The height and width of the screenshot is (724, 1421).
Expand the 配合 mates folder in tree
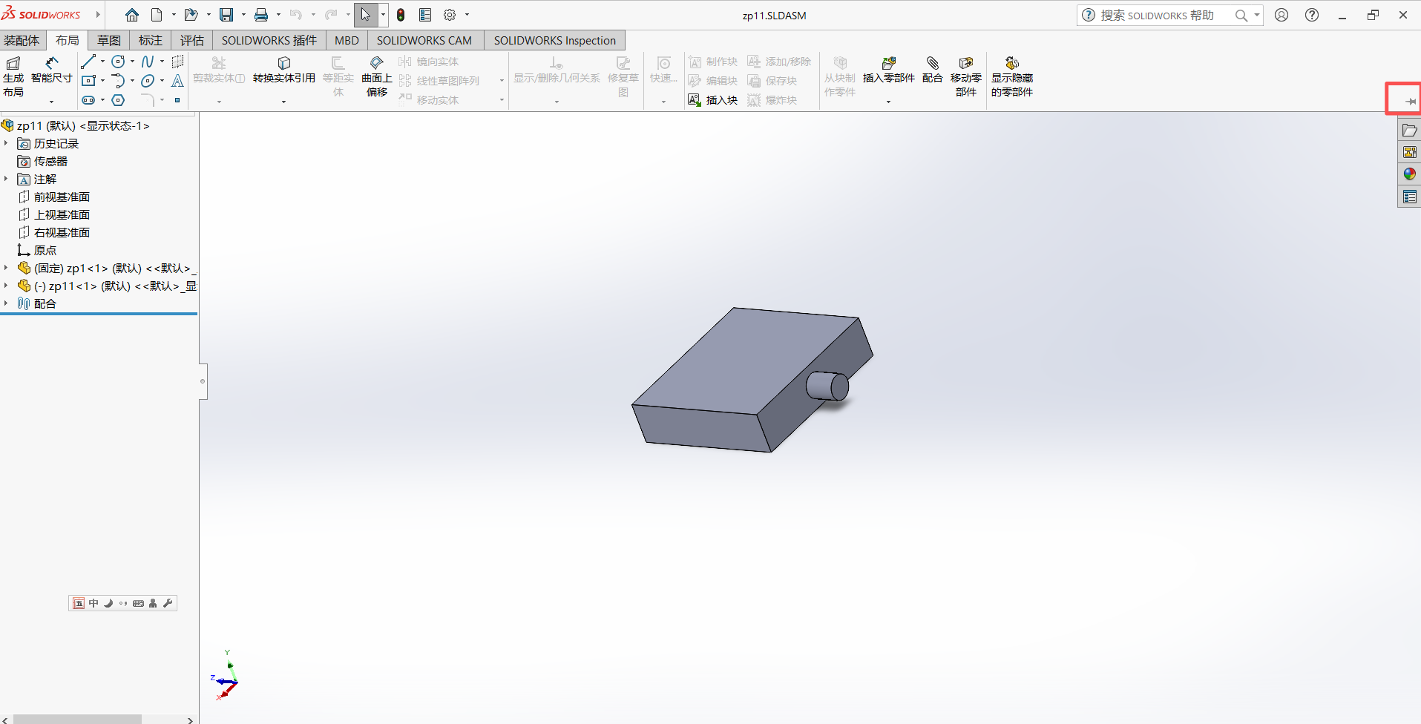tap(6, 303)
